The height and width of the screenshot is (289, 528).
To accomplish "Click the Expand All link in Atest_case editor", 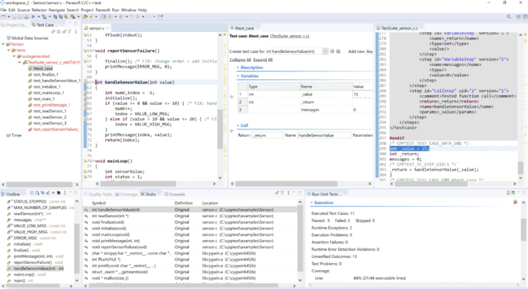I will point(263,60).
